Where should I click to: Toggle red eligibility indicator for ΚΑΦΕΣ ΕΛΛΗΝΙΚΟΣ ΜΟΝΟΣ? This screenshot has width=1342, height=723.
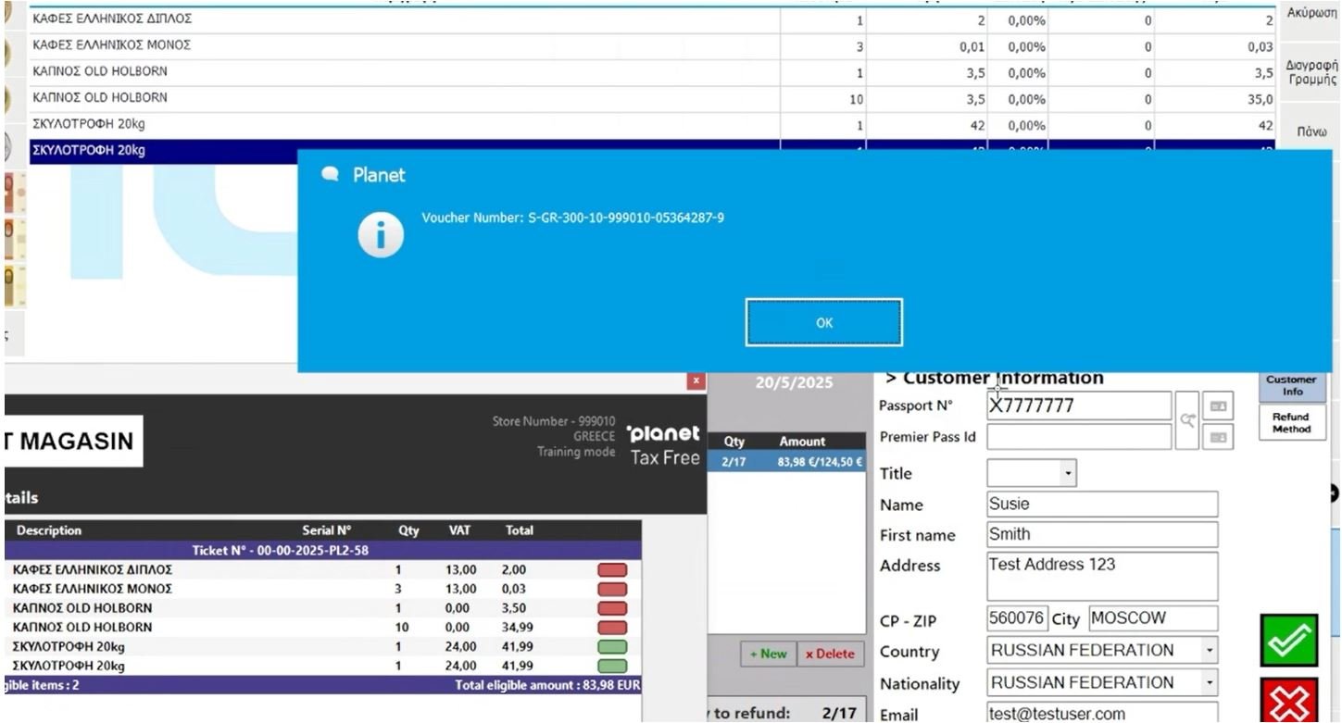(612, 589)
